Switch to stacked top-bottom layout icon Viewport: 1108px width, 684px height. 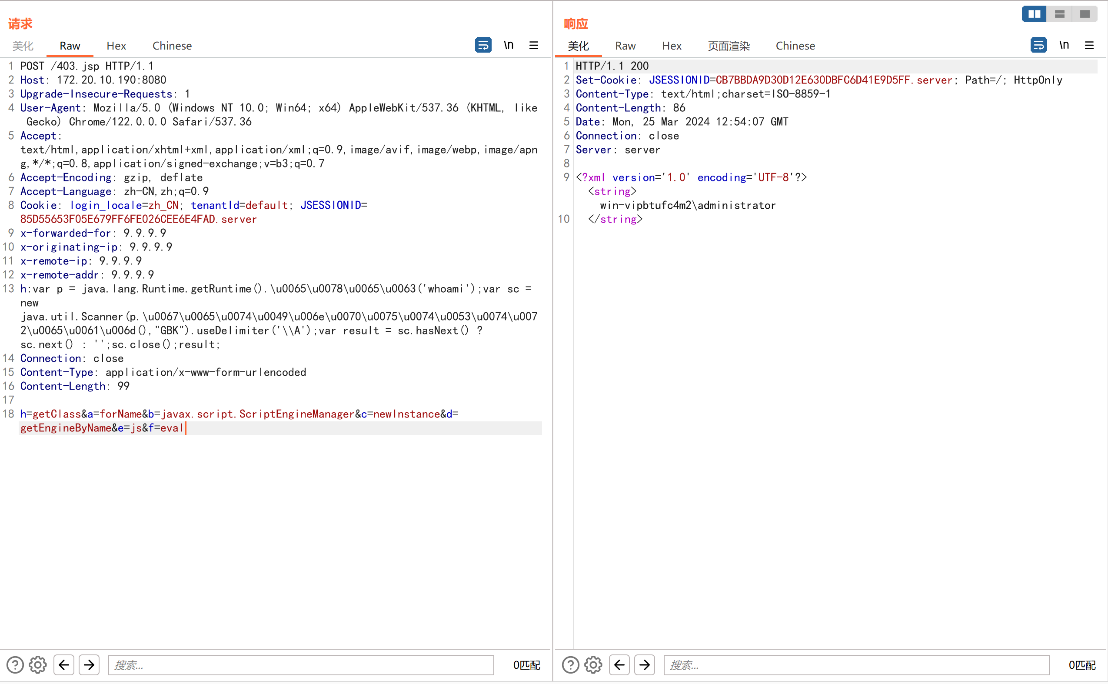point(1059,14)
